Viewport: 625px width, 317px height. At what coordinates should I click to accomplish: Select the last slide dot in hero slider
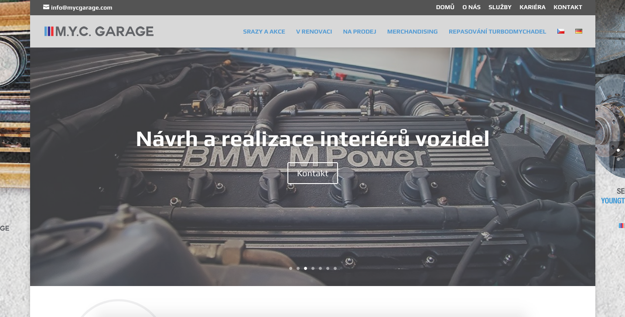335,268
